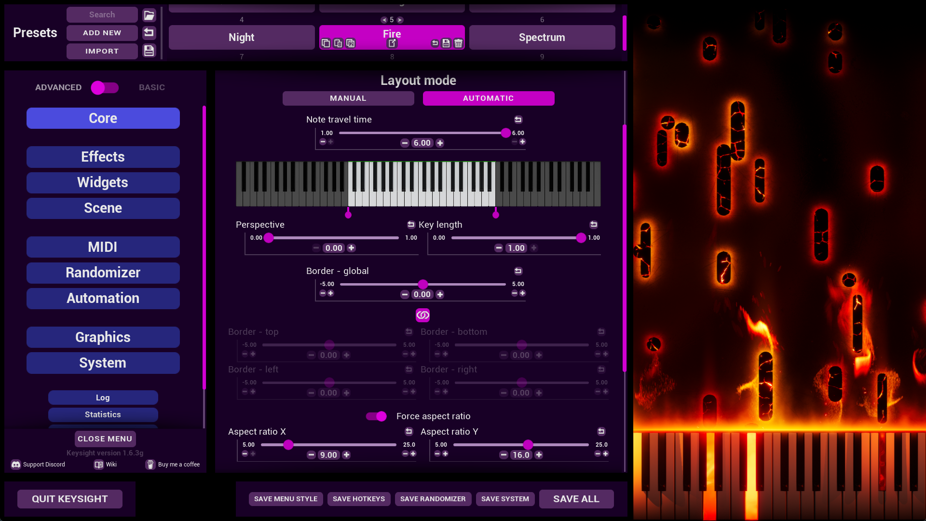Open the Widgets section

103,182
